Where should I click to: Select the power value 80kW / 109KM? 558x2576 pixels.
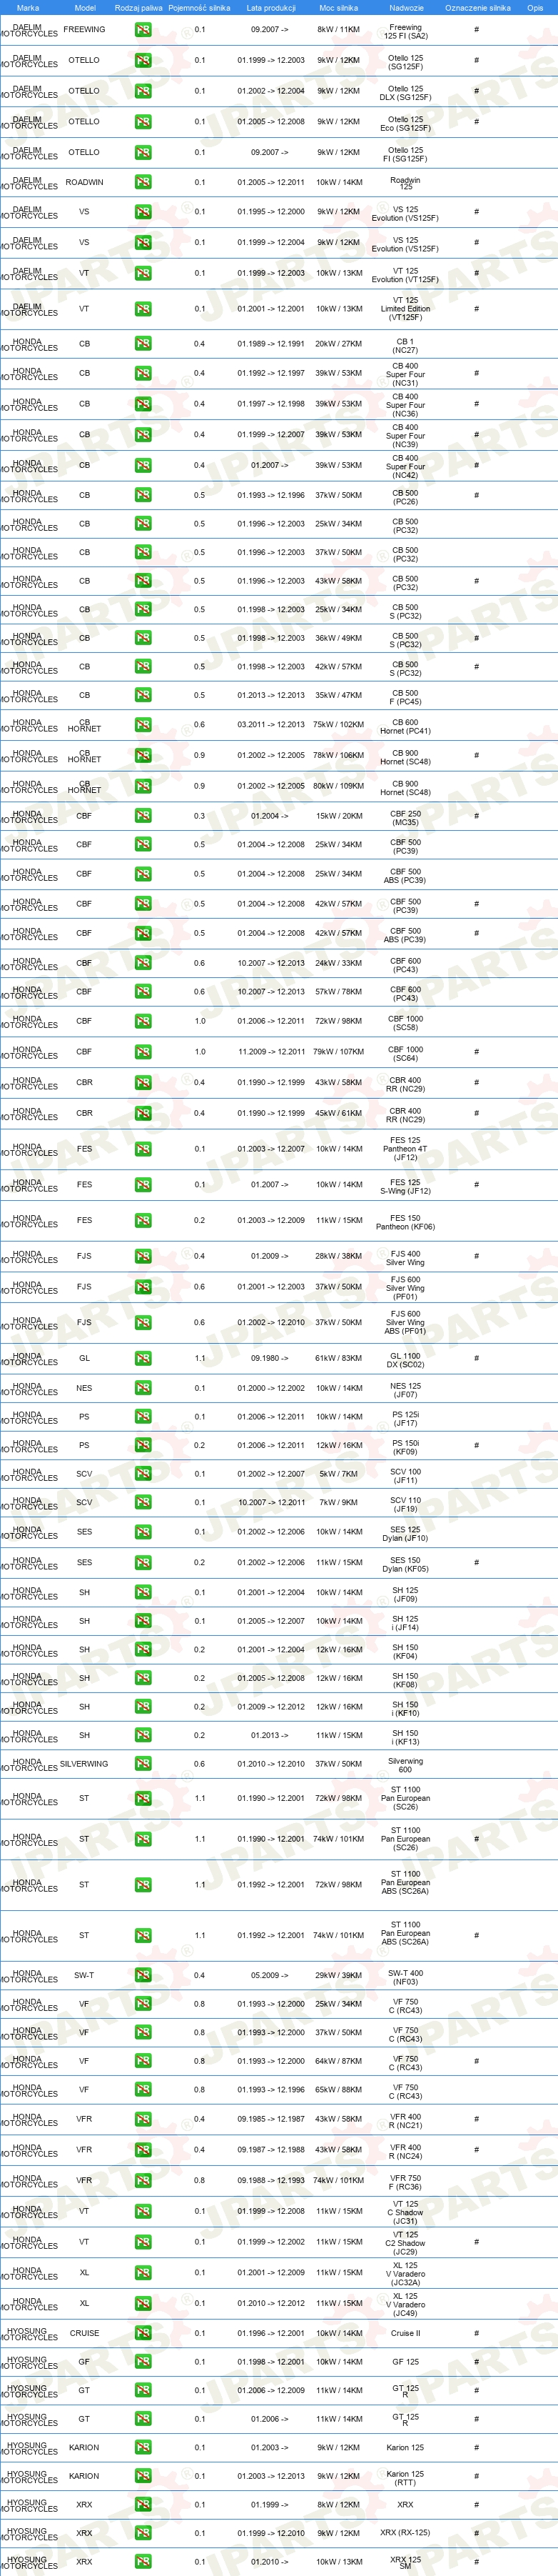click(340, 786)
